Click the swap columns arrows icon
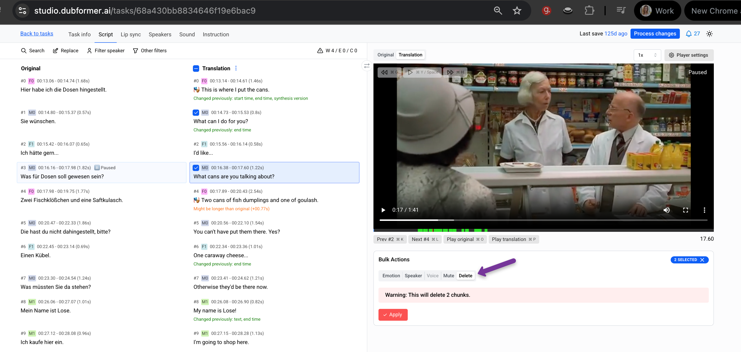The width and height of the screenshot is (741, 352). point(367,66)
